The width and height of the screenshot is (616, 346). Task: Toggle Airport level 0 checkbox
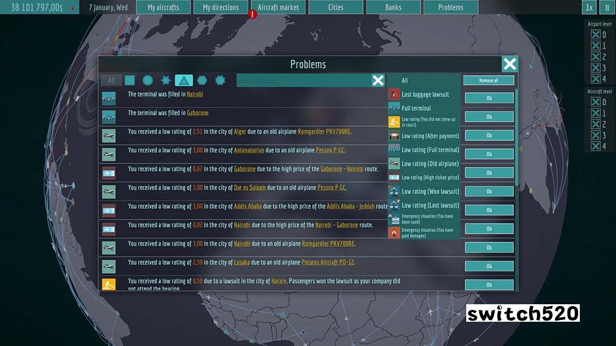596,35
